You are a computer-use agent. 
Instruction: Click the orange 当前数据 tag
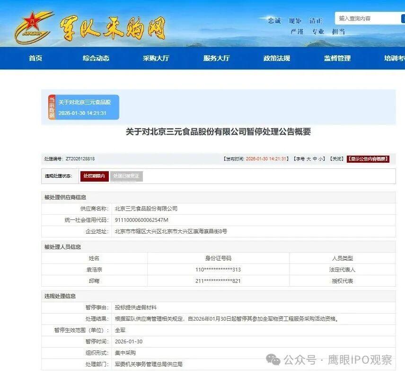(x=52, y=107)
